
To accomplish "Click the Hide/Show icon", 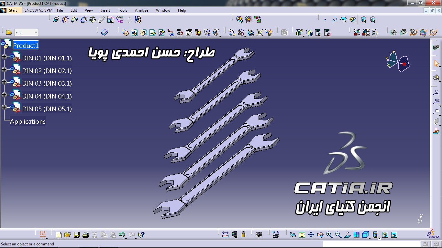I will click(x=385, y=235).
